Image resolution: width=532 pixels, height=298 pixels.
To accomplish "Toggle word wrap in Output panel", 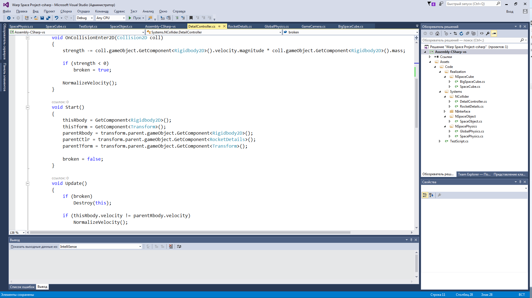I will click(x=179, y=246).
